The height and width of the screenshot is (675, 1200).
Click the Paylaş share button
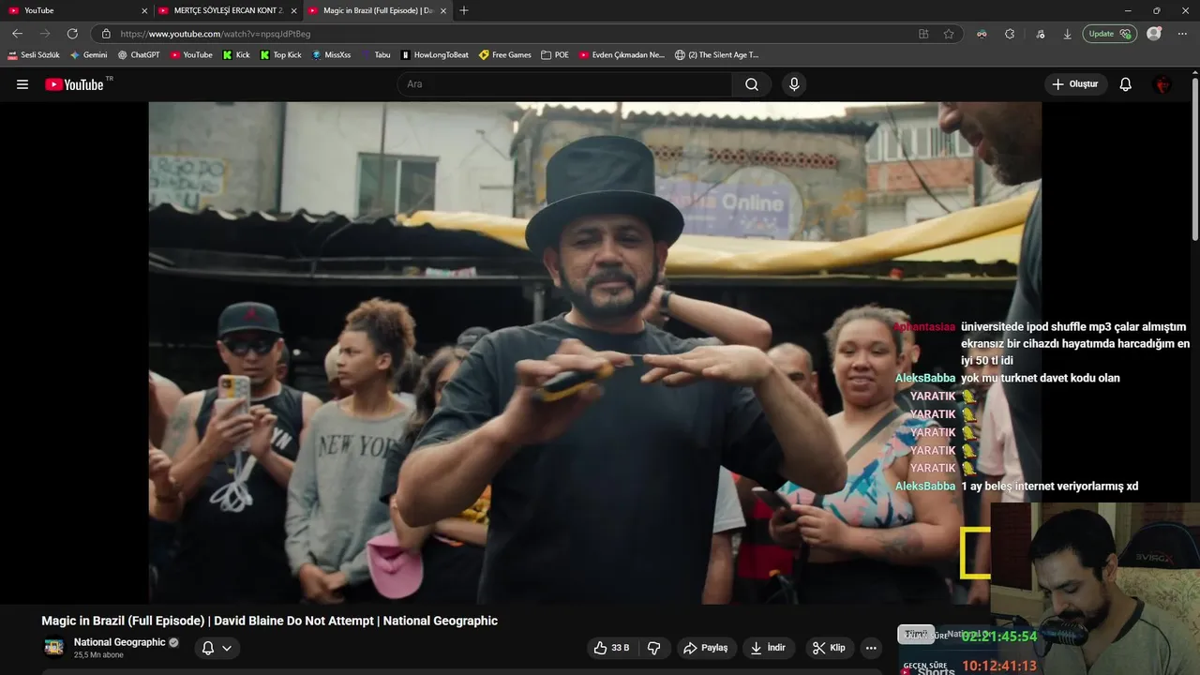[x=706, y=648]
